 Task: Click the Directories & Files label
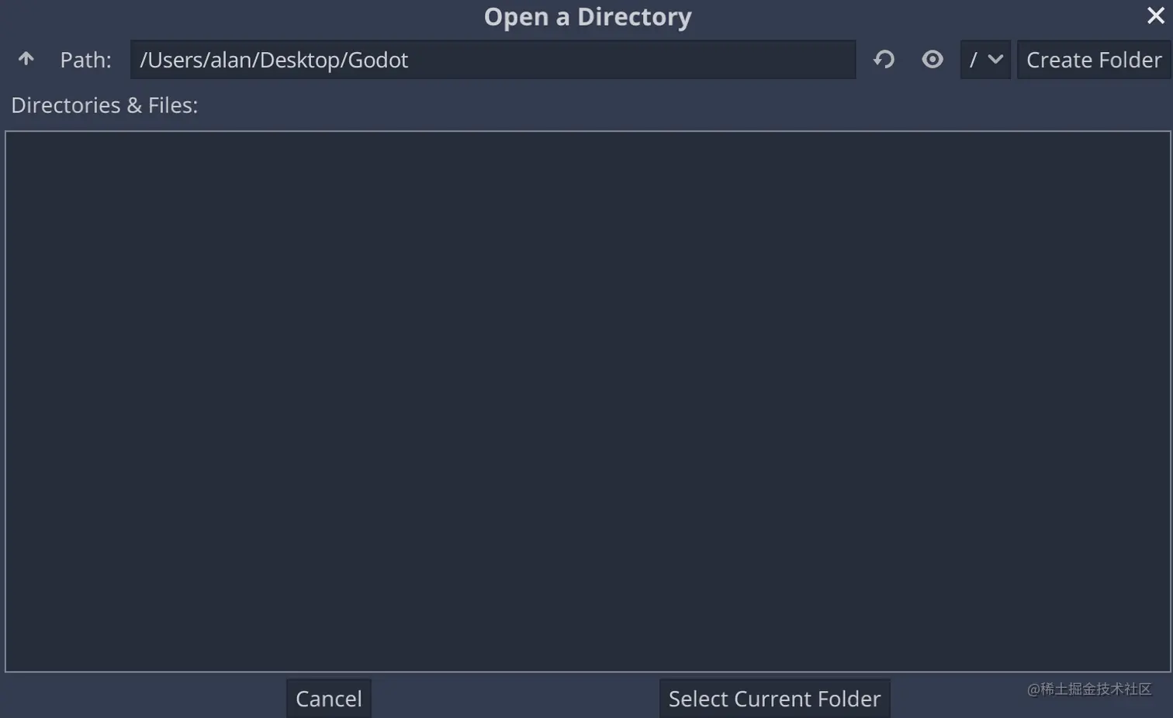tap(104, 105)
